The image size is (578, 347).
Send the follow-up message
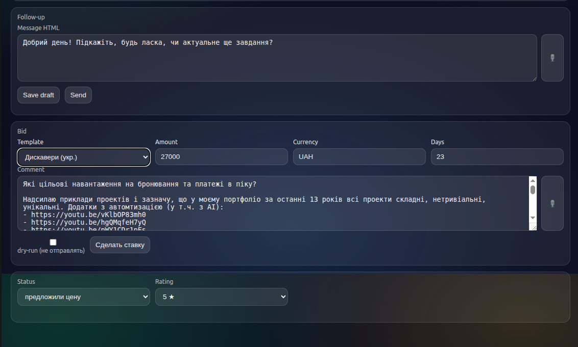(78, 95)
